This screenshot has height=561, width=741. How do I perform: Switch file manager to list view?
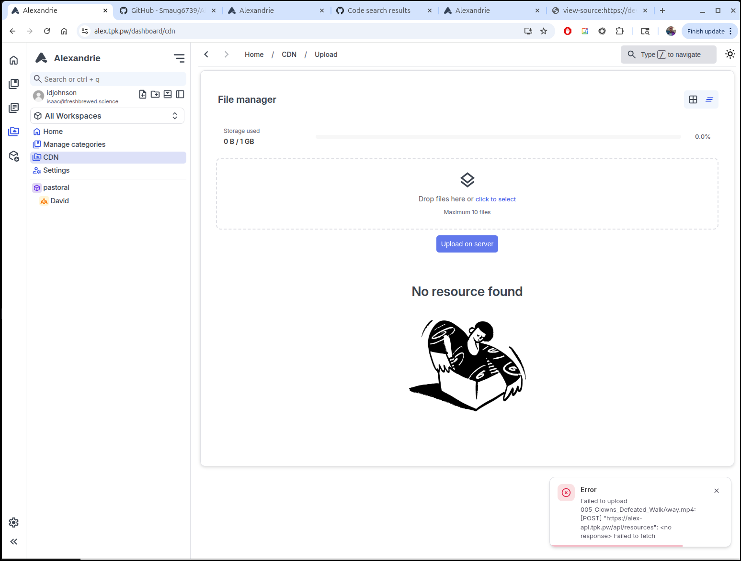click(709, 99)
